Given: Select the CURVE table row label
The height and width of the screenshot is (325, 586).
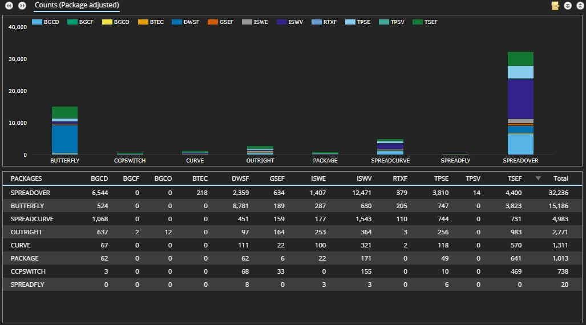Looking at the screenshot, I should point(21,245).
